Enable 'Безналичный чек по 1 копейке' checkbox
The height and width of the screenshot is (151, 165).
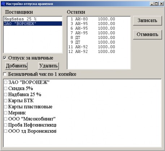tap(5, 74)
